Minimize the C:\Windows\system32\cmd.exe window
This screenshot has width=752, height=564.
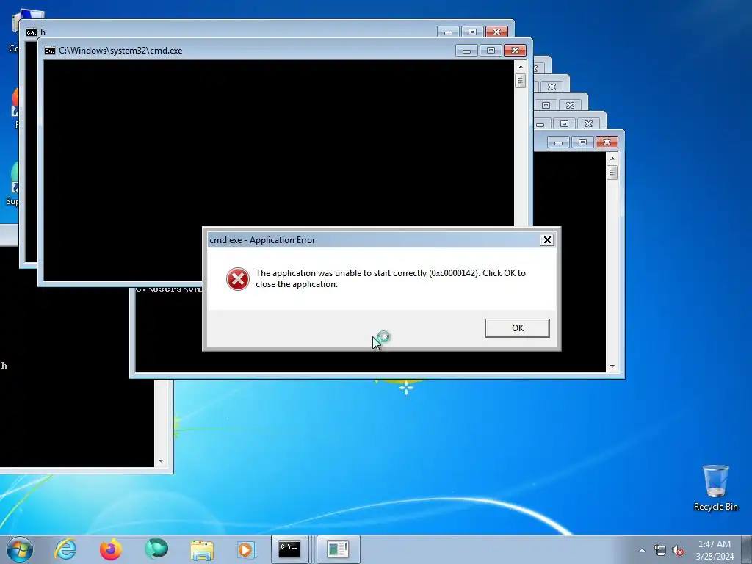click(x=466, y=51)
